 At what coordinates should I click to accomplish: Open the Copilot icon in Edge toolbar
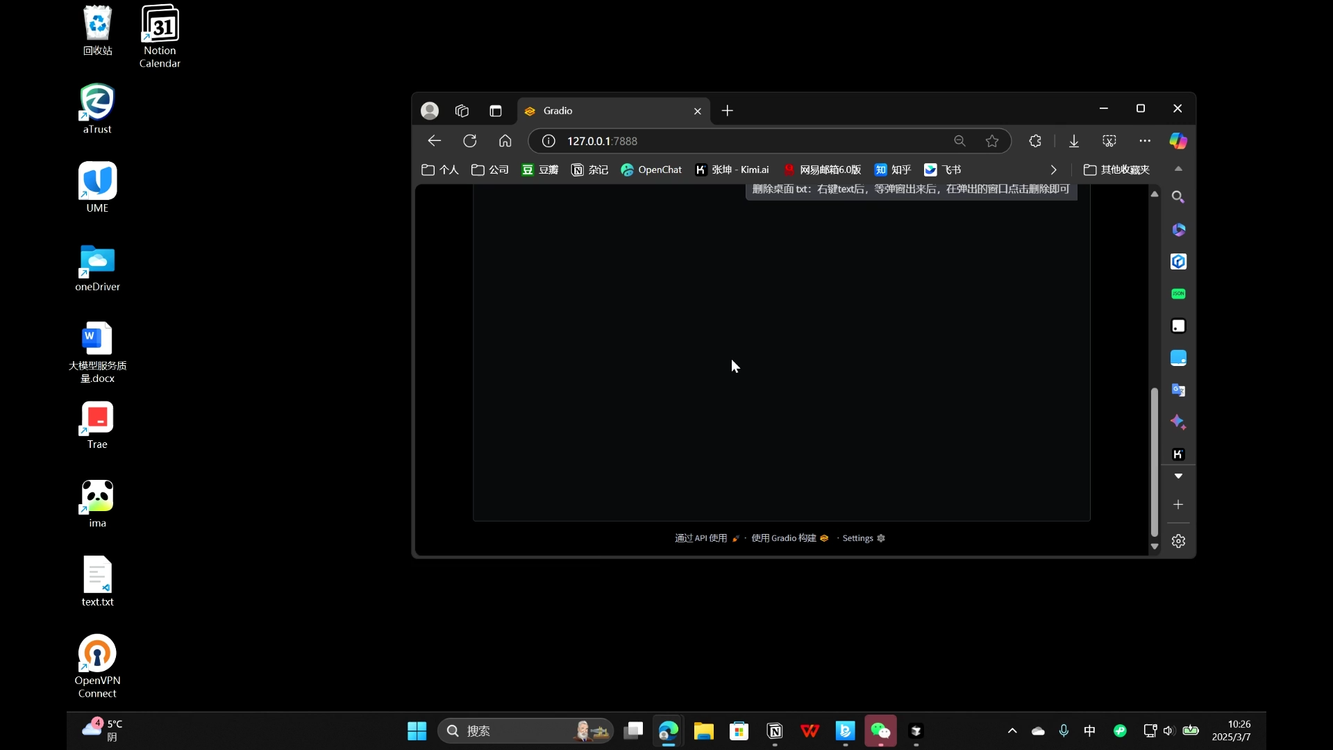click(1178, 141)
